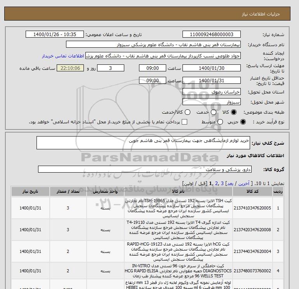Image resolution: width=299 pixels, height=289 pixels.
Task: Click the شماره نیاز number field
Action: pos(212,34)
